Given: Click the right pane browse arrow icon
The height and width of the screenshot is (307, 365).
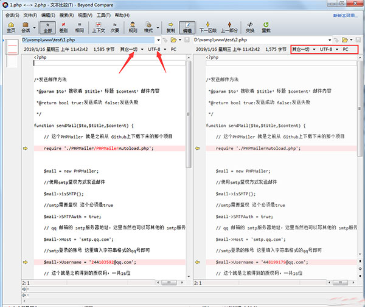Looking at the screenshot, I should 336,40.
